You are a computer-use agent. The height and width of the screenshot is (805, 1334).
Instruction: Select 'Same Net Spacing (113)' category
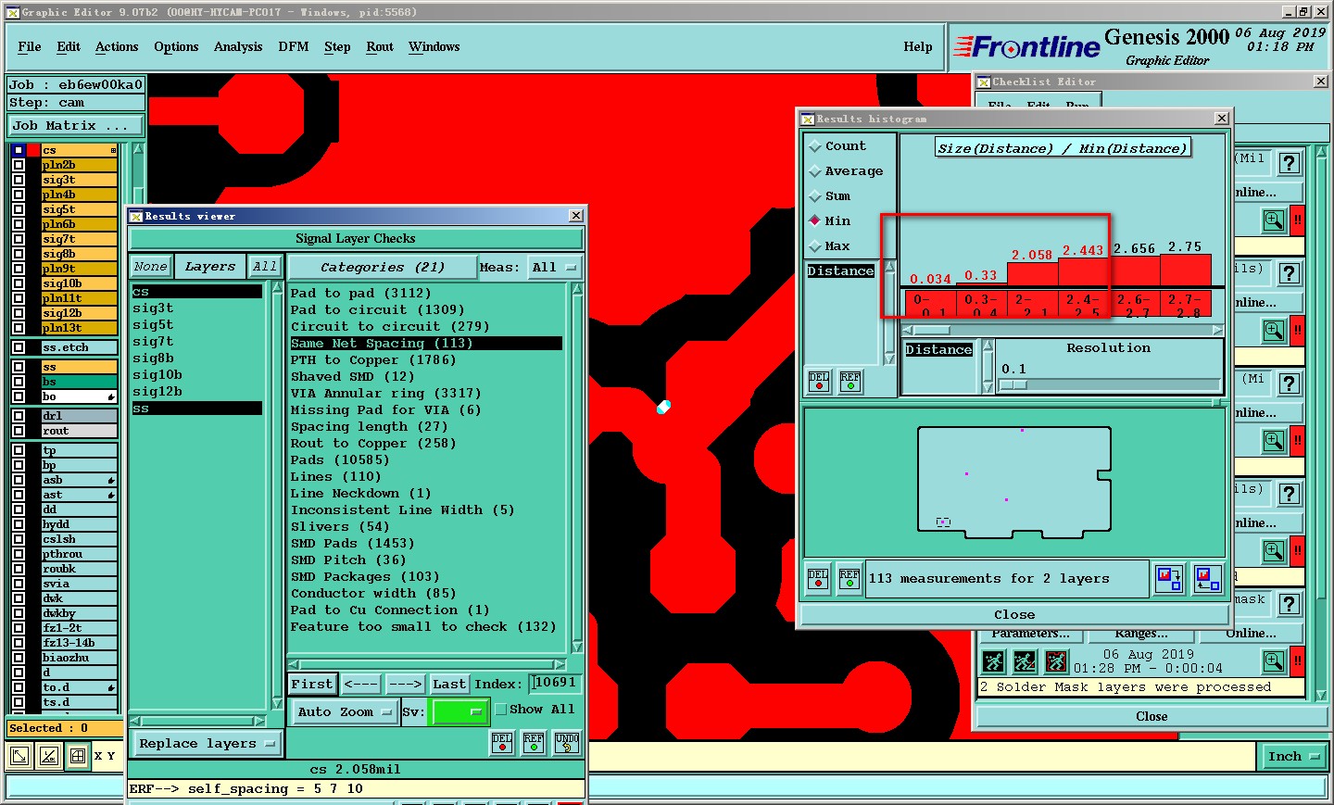pyautogui.click(x=426, y=344)
